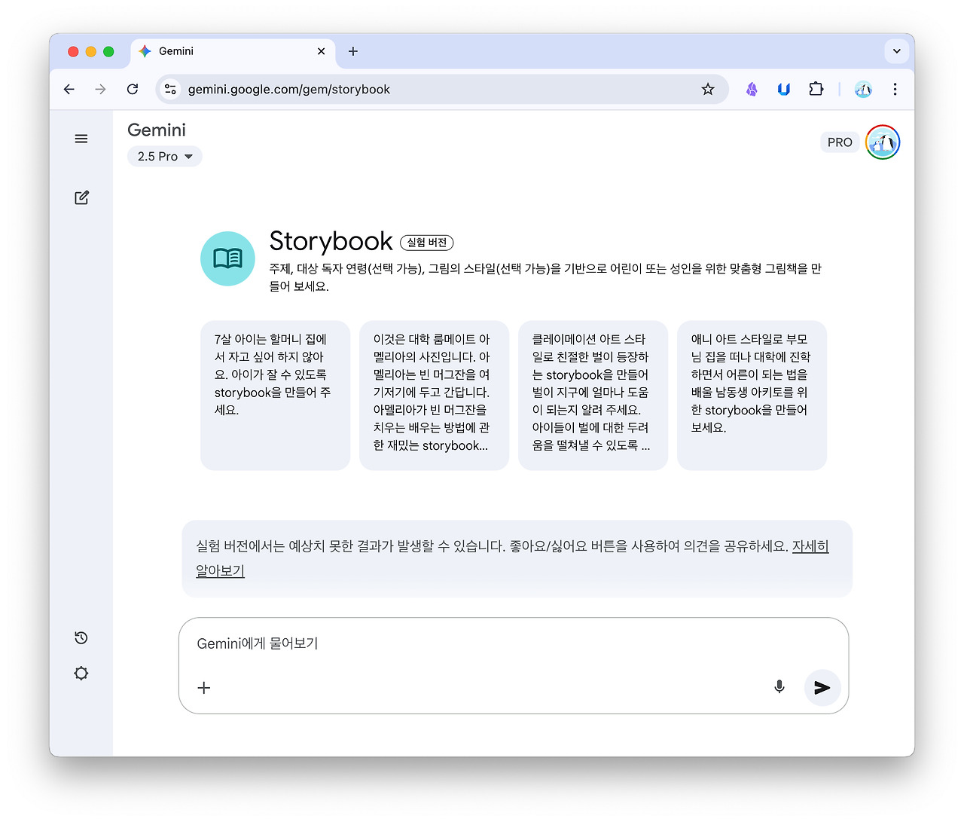Click the Storybook gem book icon
This screenshot has height=822, width=964.
pyautogui.click(x=227, y=258)
